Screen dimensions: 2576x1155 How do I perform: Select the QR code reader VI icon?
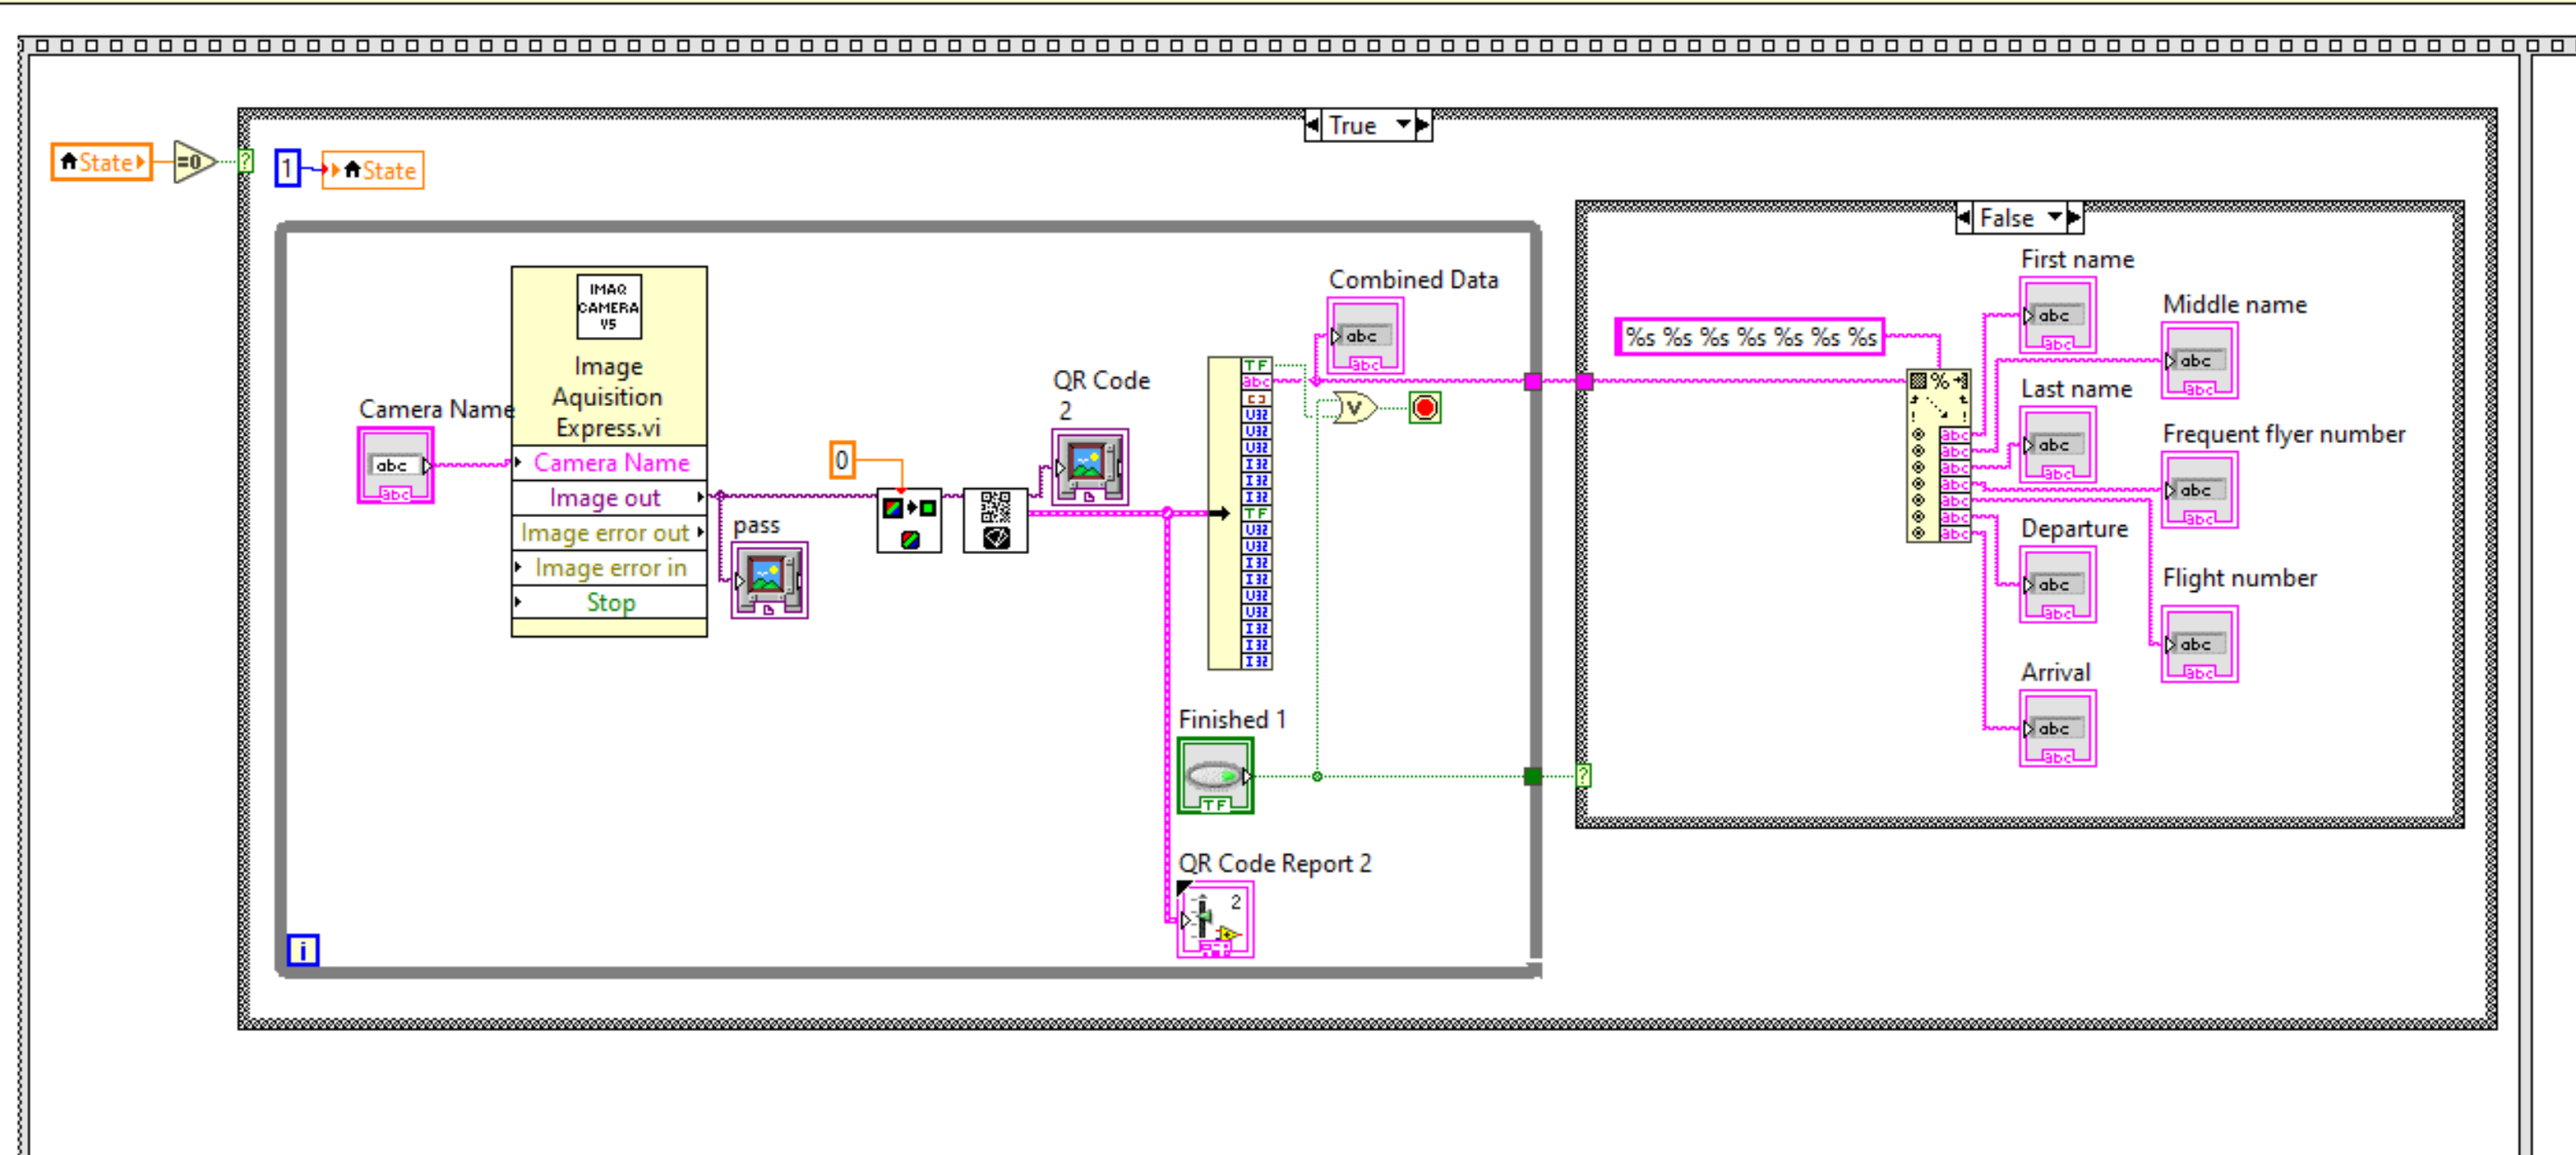[995, 520]
